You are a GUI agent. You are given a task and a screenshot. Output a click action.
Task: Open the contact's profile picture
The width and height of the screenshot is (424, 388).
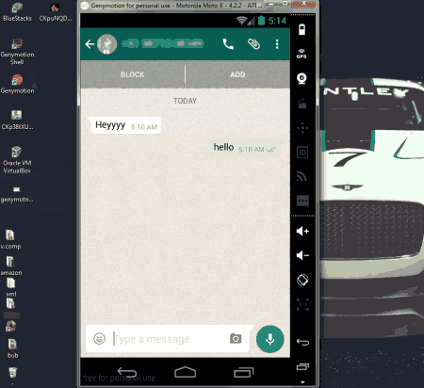click(106, 44)
